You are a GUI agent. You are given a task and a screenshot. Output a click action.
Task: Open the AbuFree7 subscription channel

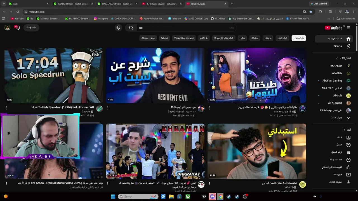[334, 88]
